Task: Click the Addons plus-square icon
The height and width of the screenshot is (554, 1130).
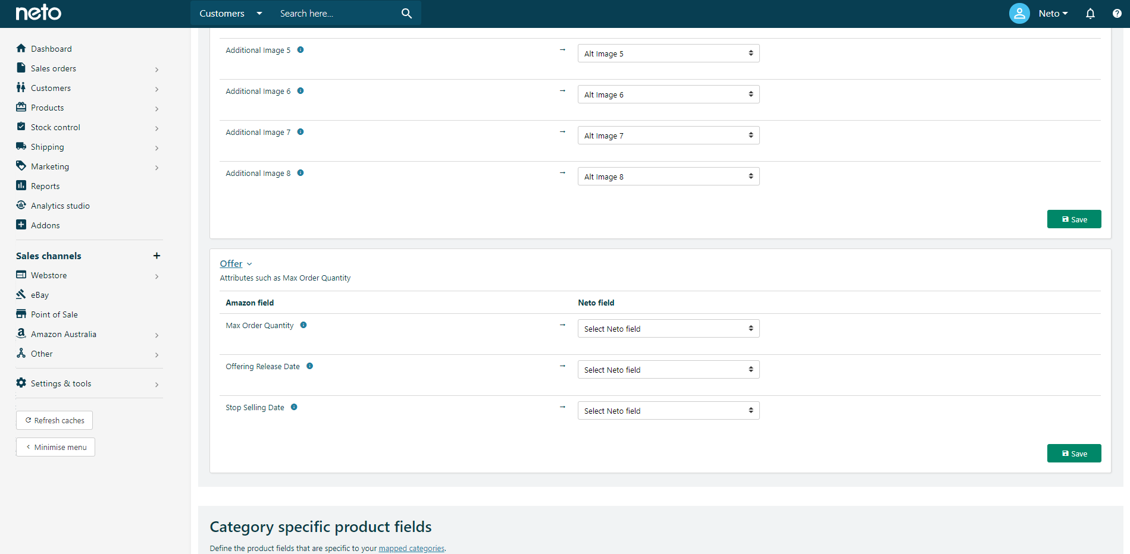Action: coord(21,225)
